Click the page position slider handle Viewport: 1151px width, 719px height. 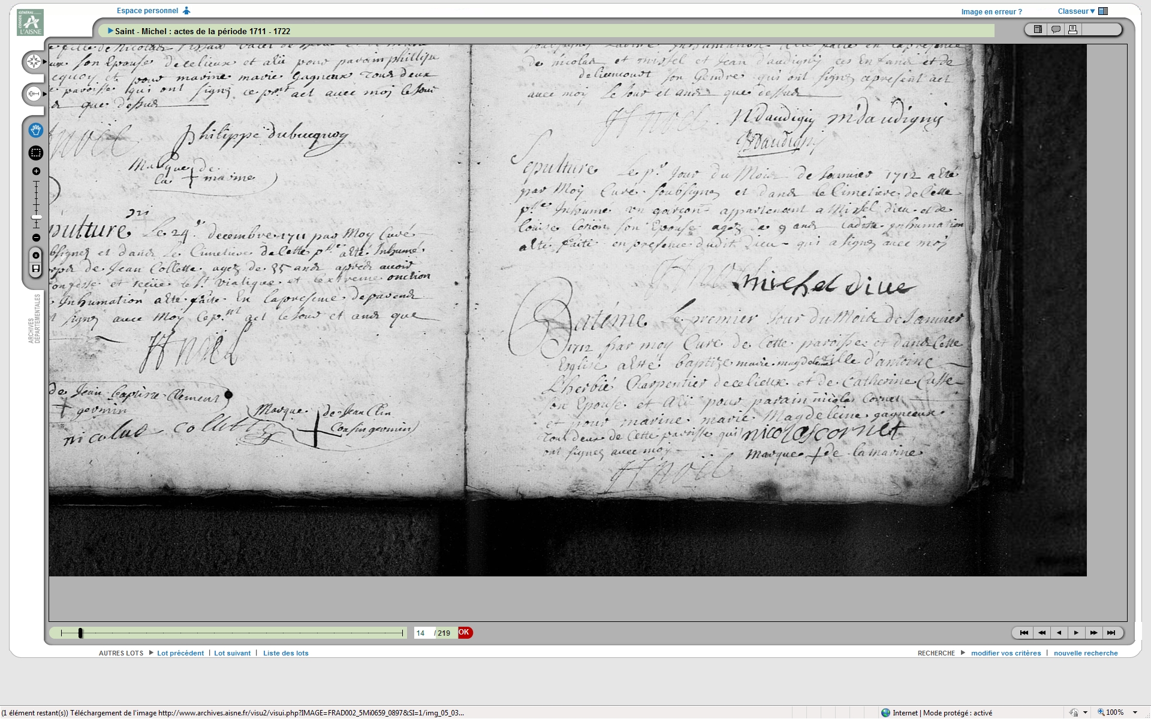click(80, 633)
